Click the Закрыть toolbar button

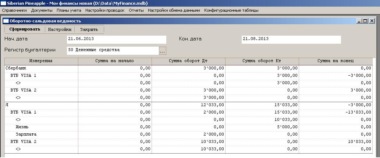[89, 29]
